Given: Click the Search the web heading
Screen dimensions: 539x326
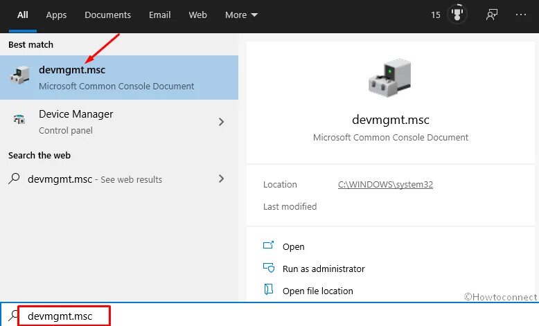Looking at the screenshot, I should pos(39,155).
